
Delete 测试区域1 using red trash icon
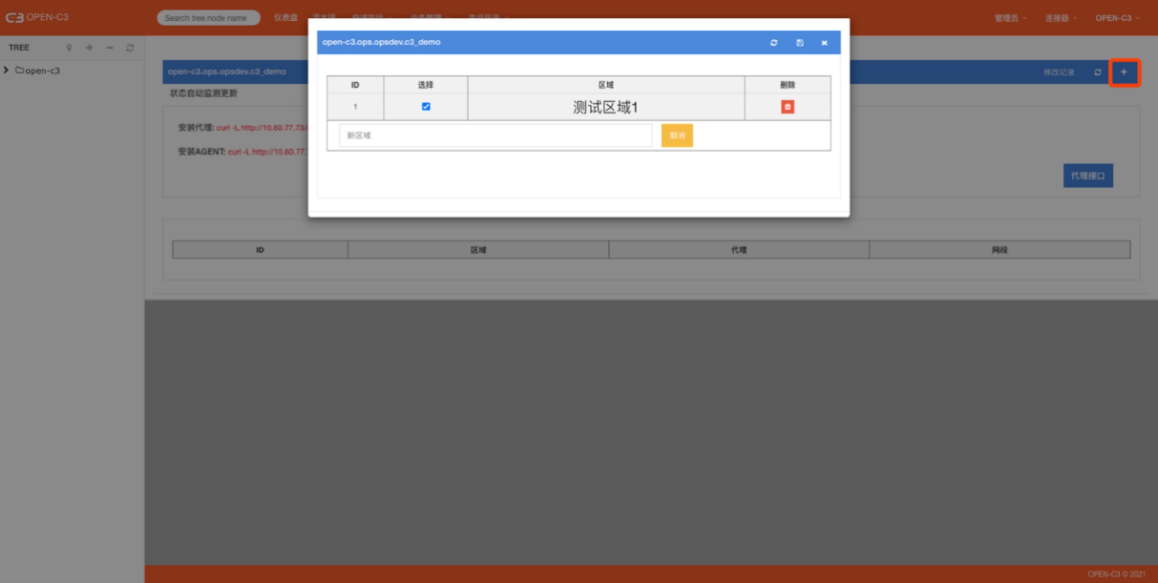click(x=787, y=107)
